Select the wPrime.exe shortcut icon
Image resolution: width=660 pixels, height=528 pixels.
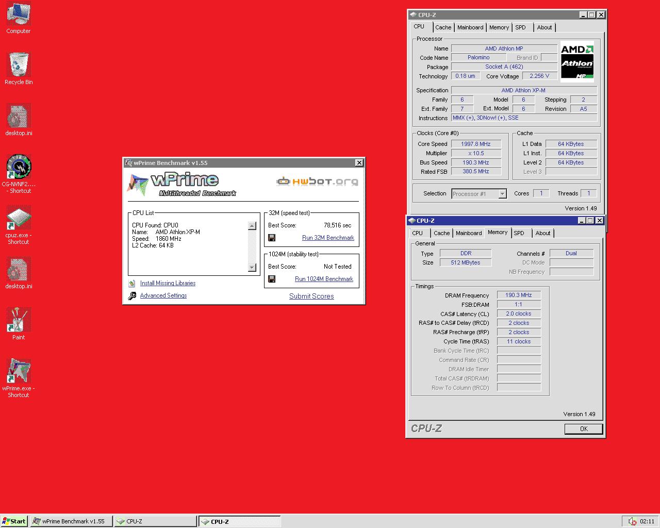coord(19,371)
